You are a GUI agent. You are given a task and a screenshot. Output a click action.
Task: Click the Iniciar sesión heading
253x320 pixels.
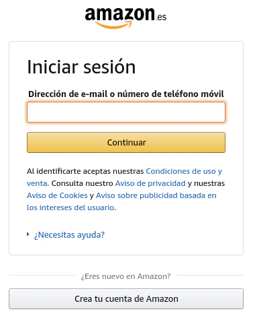point(81,67)
